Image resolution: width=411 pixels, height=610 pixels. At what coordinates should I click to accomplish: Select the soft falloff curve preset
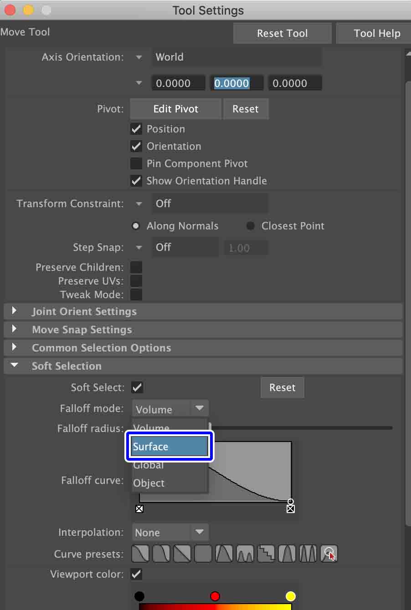140,554
